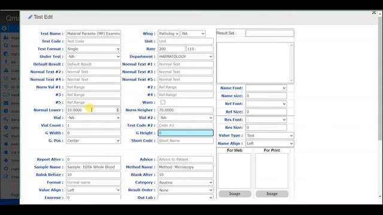Focus the Normal Text #1 field
This screenshot has height=215, width=383.
(x=186, y=64)
